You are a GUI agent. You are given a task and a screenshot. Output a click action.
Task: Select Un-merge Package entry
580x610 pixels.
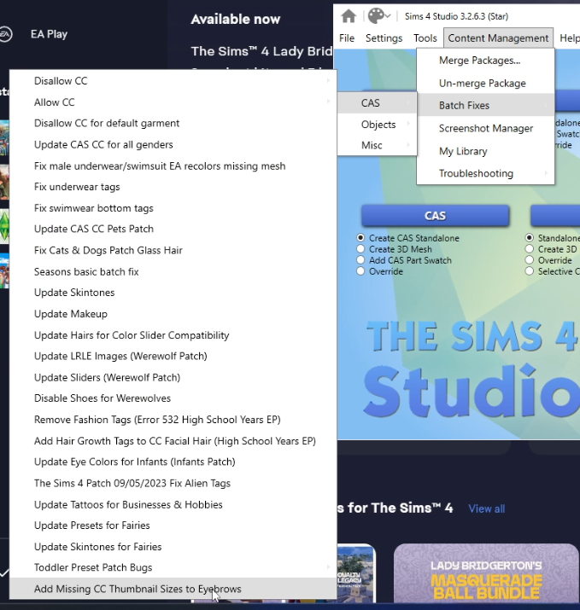click(485, 84)
